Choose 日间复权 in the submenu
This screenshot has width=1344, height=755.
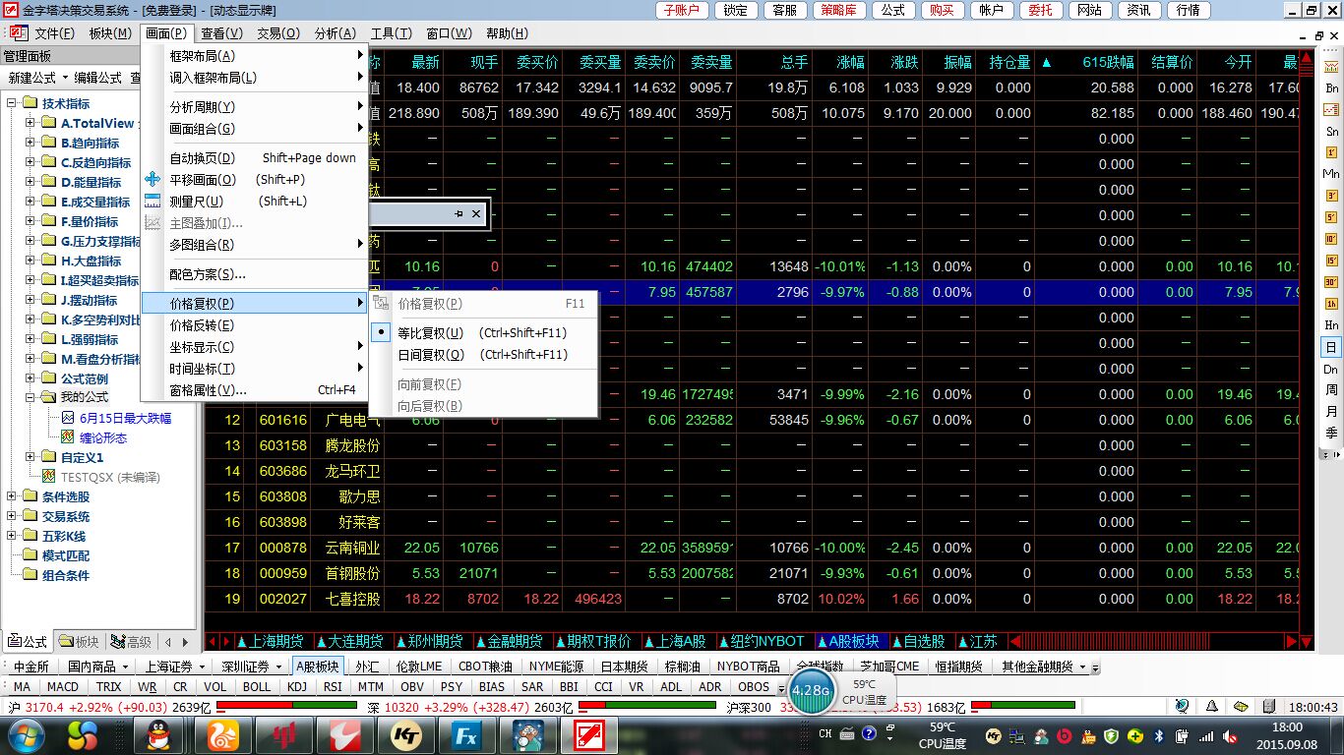point(431,355)
